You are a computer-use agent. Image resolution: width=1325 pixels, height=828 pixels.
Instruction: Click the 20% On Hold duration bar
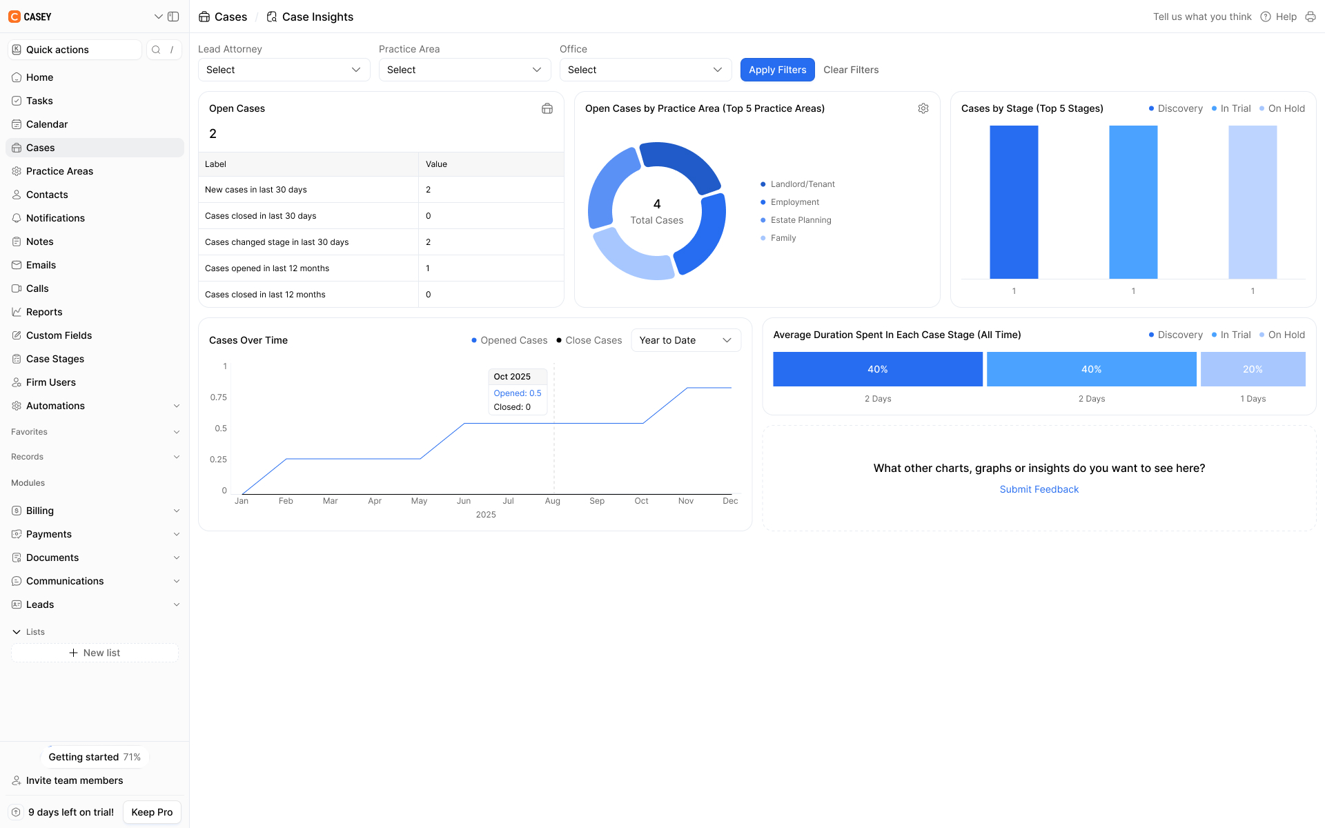[x=1253, y=369]
